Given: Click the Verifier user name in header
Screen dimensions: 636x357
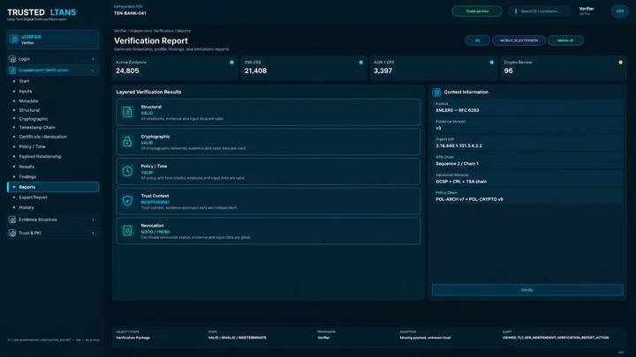Looking at the screenshot, I should click(x=587, y=9).
